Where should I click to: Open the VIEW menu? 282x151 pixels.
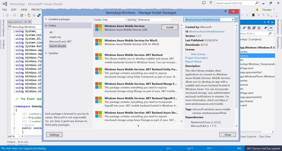click(x=24, y=10)
